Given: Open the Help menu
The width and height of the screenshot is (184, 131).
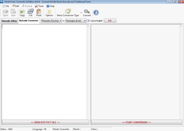Looking at the screenshot, I should tap(50, 6).
